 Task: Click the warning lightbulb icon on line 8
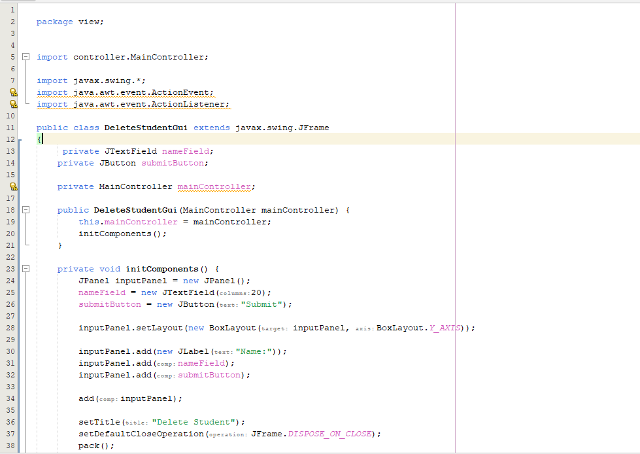point(13,92)
